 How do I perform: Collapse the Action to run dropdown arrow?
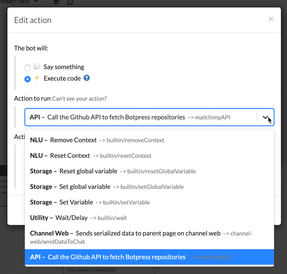click(x=265, y=117)
